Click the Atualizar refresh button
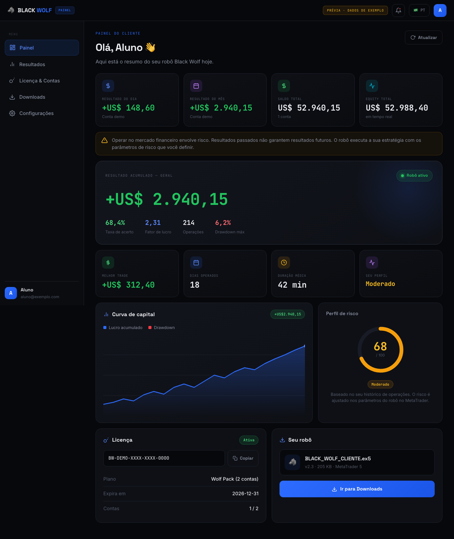Viewport: 454px width, 539px height. click(x=424, y=38)
